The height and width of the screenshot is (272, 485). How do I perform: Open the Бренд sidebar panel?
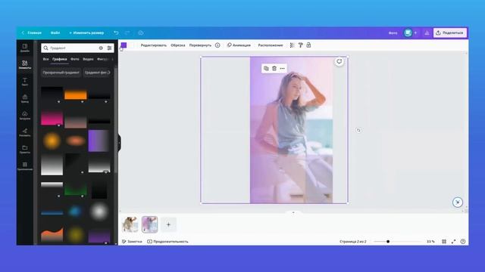click(x=25, y=98)
